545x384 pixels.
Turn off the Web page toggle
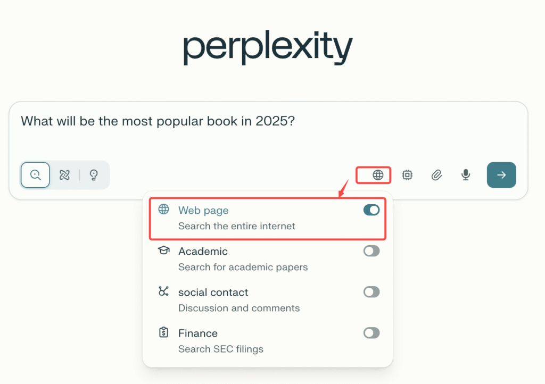pos(371,210)
